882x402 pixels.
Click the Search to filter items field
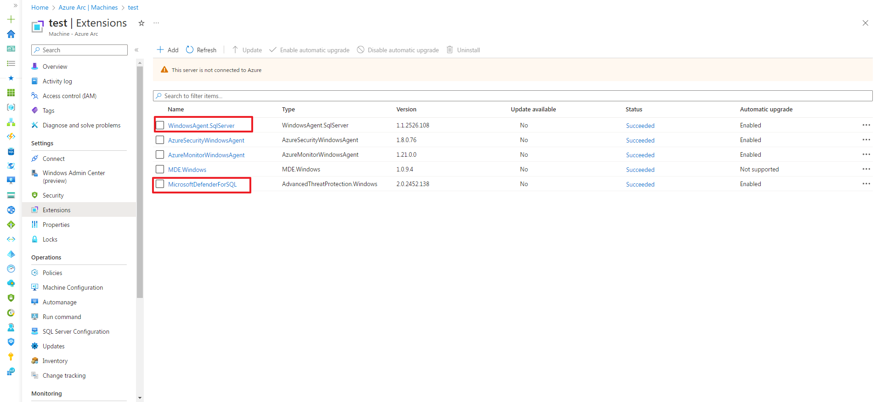click(x=513, y=96)
